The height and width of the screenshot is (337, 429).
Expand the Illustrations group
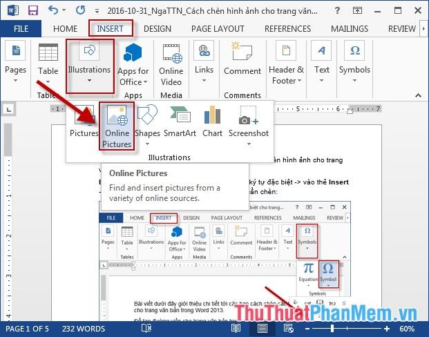tap(90, 66)
